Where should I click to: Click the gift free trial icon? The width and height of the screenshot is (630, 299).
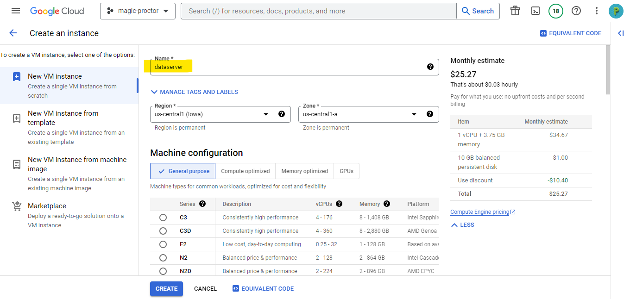515,11
